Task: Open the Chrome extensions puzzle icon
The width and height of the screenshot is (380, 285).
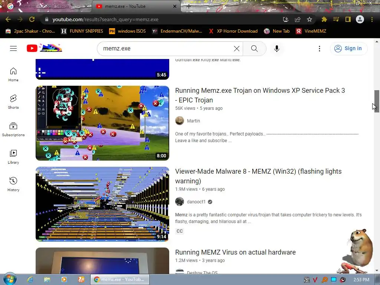Action: point(324,19)
